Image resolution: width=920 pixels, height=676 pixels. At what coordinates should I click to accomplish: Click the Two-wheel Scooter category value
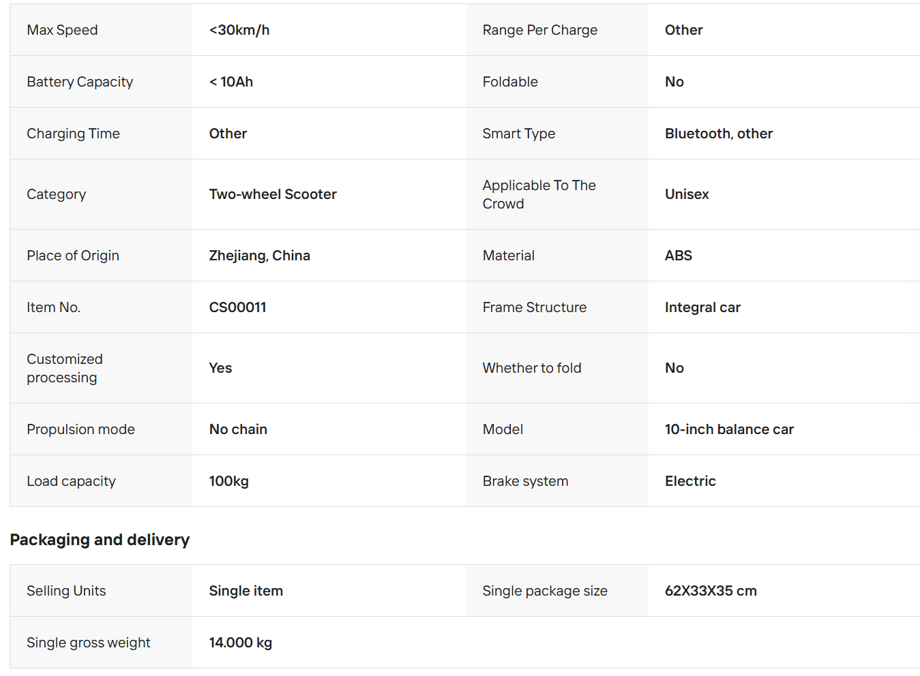[273, 194]
